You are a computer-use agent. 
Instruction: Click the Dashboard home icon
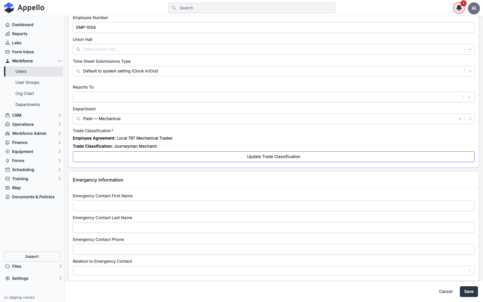(7, 25)
